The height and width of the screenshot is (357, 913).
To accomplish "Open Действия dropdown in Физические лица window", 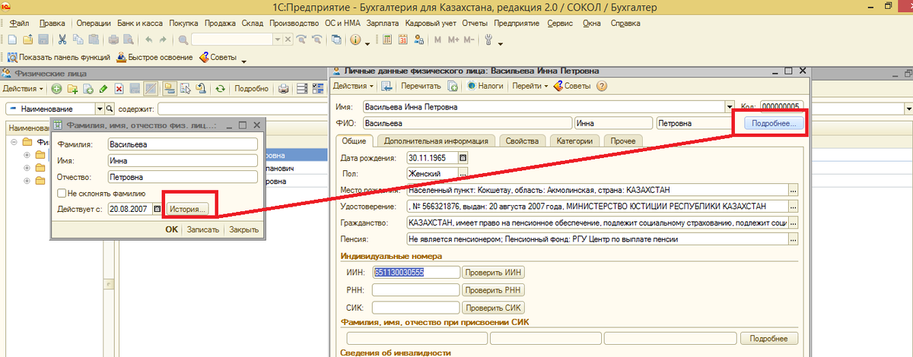I will pos(23,89).
